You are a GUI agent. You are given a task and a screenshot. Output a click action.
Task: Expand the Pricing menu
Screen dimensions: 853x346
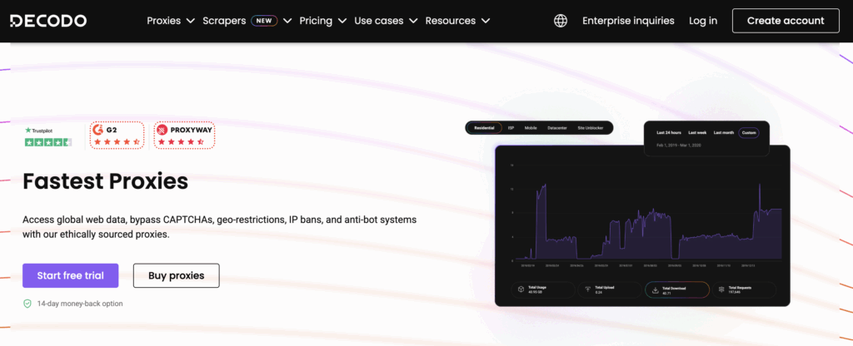click(x=322, y=21)
